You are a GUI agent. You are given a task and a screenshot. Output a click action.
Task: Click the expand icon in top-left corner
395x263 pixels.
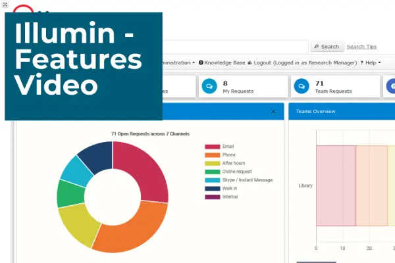click(x=5, y=5)
